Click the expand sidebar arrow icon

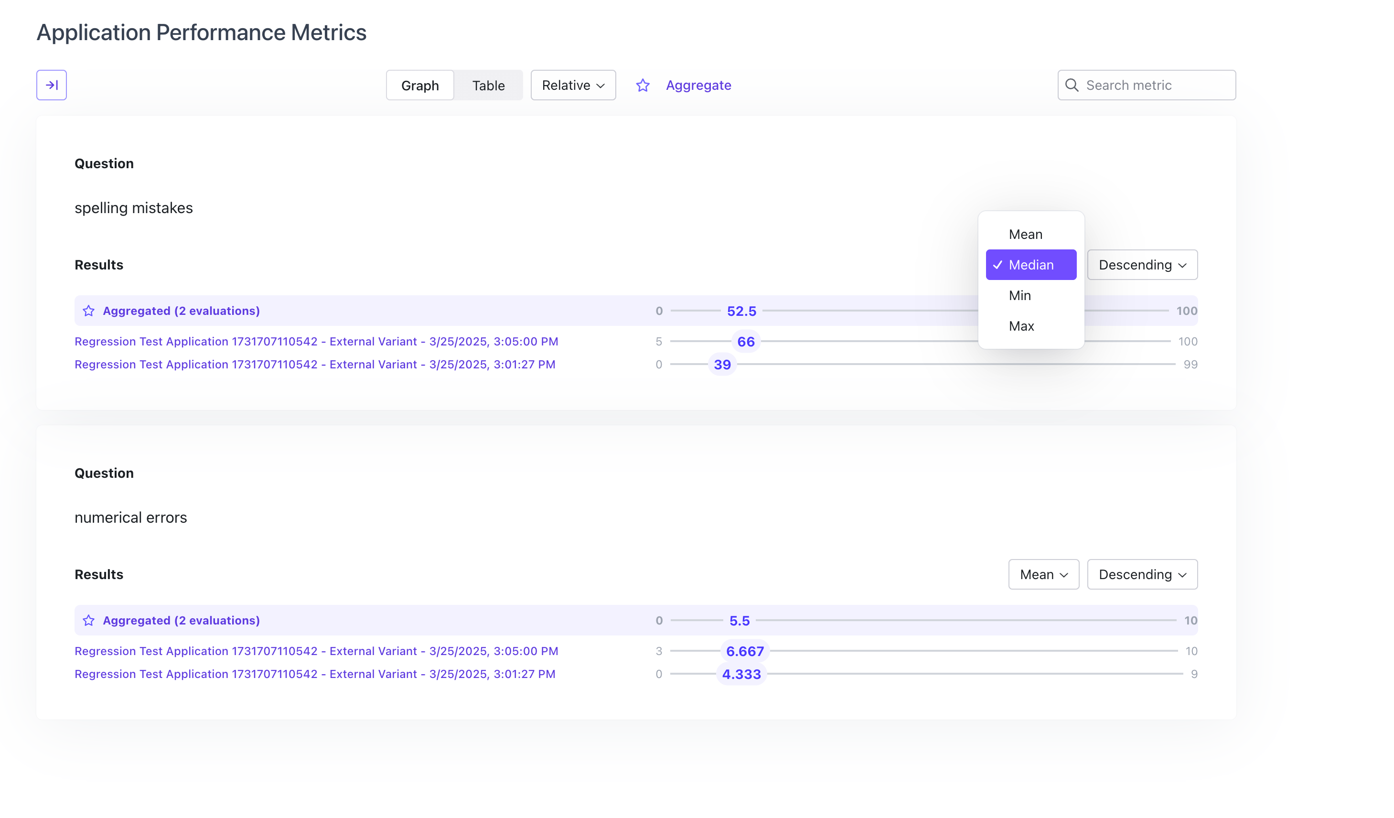[52, 85]
